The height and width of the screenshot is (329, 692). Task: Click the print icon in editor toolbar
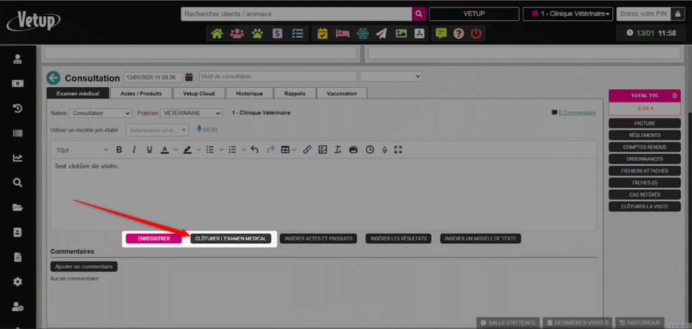pos(353,150)
